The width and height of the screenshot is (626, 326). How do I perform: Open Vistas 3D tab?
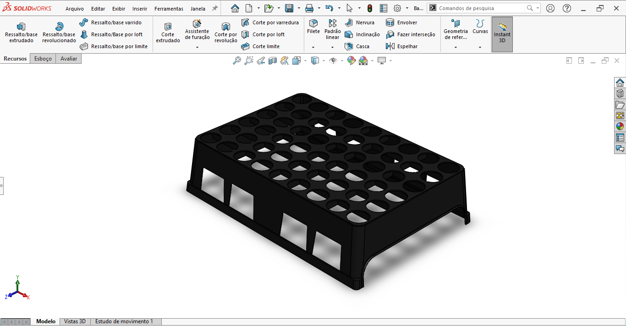pos(75,321)
